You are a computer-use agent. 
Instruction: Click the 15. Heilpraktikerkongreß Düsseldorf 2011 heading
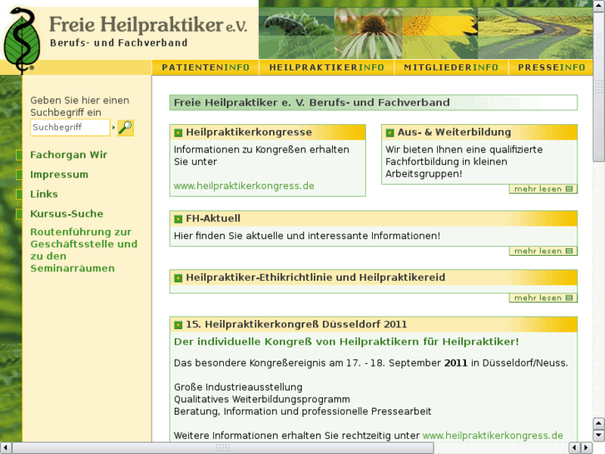[296, 324]
